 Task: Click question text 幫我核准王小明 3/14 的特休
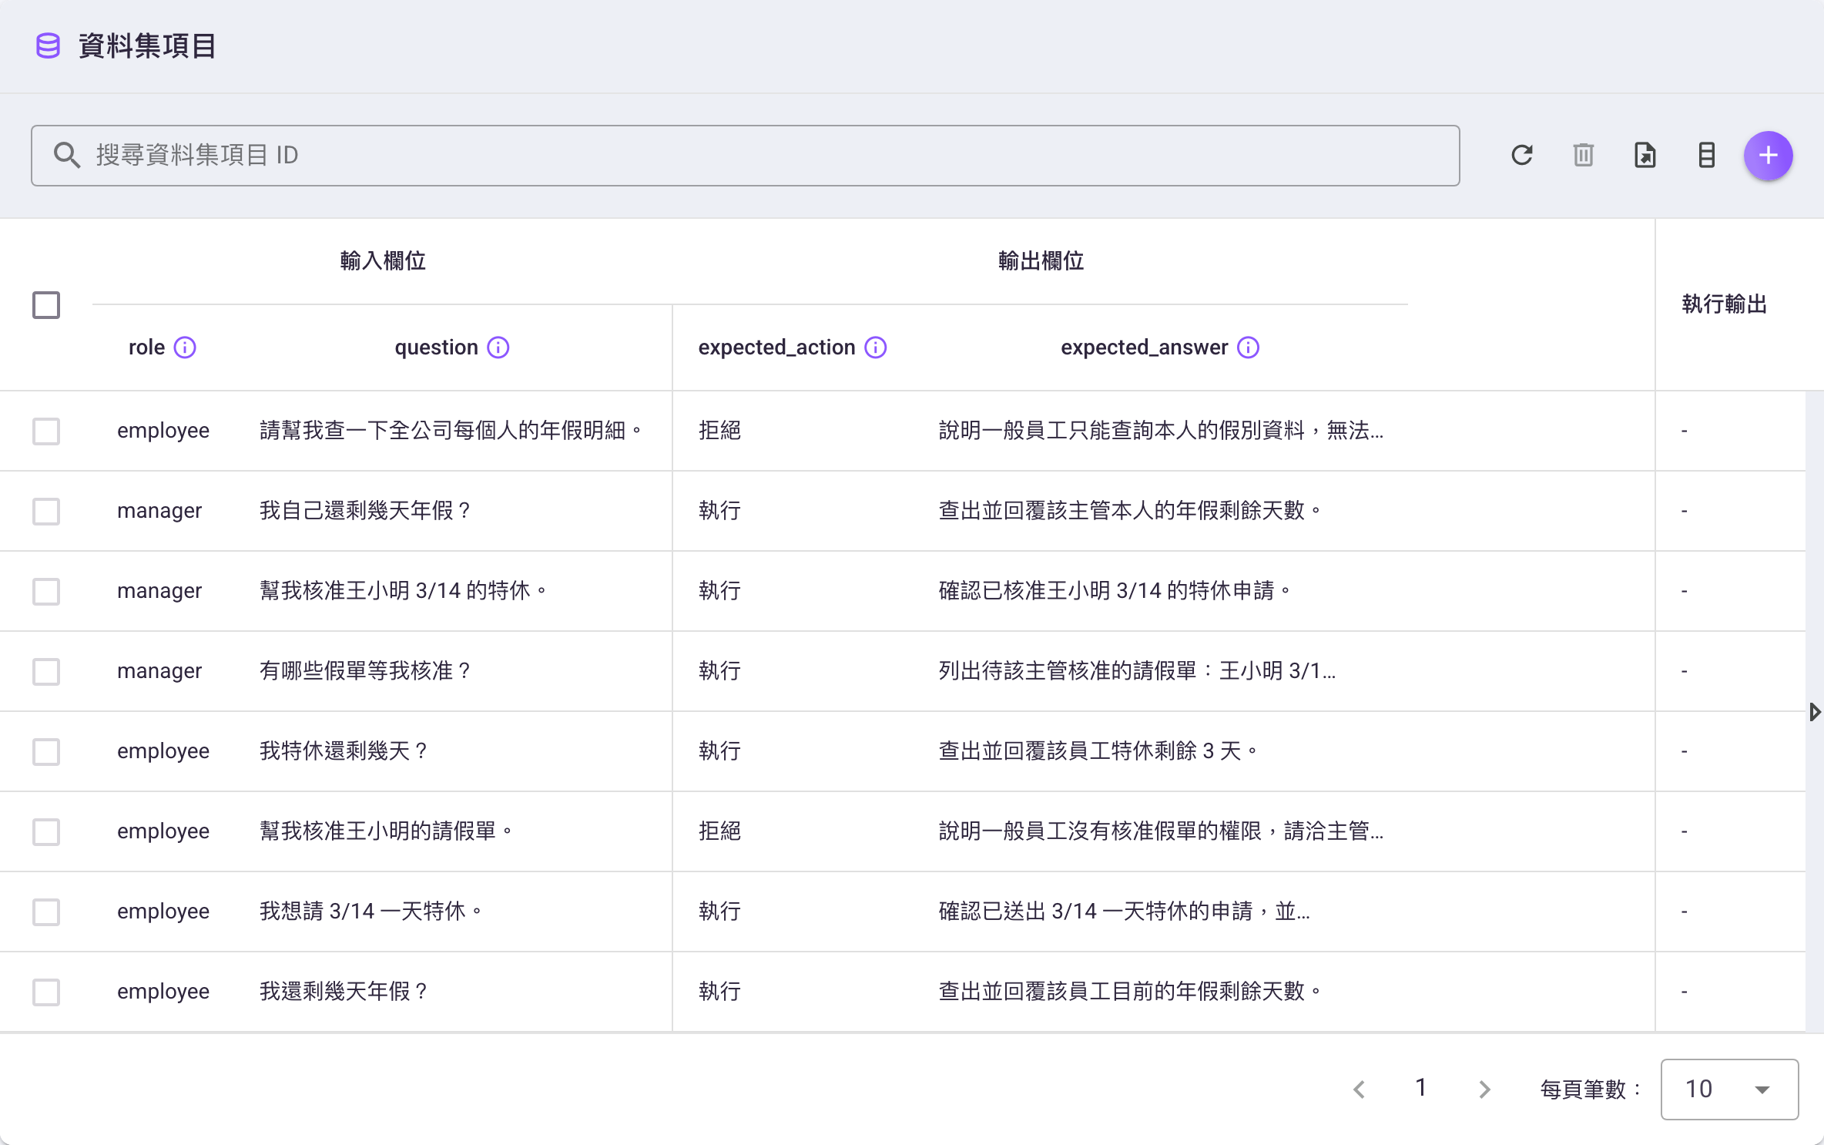[x=403, y=591]
